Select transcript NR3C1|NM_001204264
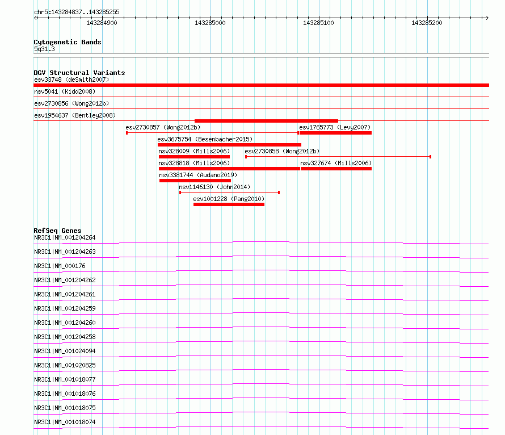This screenshot has width=505, height=435. tap(65, 237)
